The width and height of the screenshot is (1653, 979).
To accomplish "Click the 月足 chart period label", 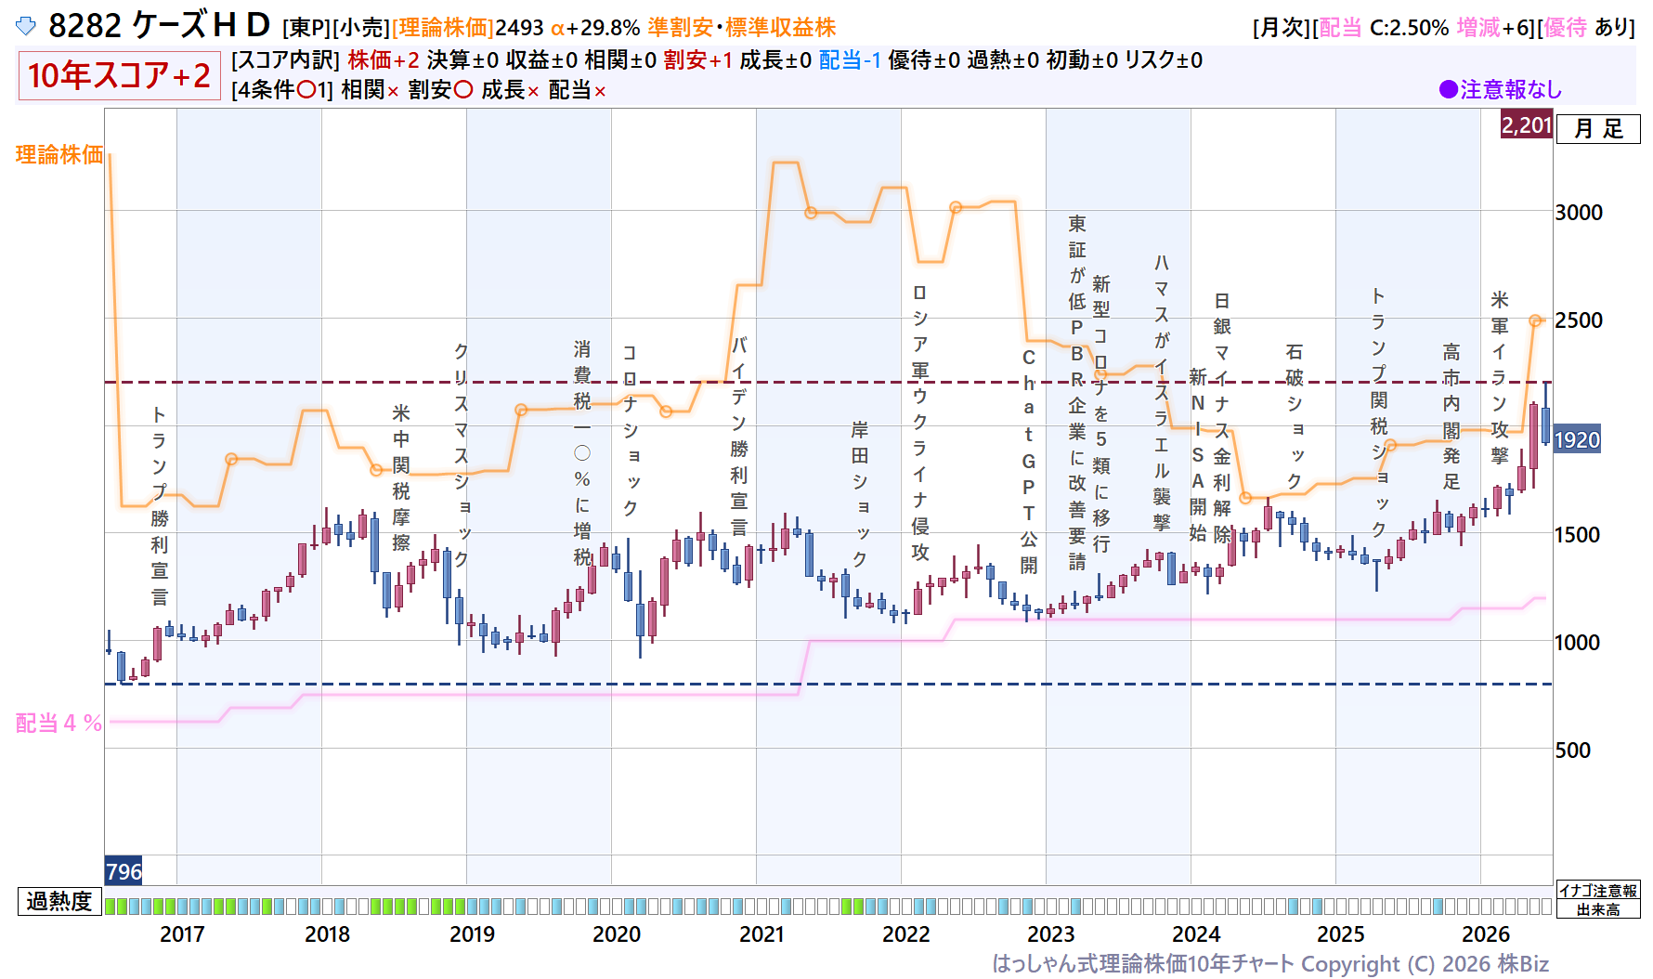I will coord(1598,128).
